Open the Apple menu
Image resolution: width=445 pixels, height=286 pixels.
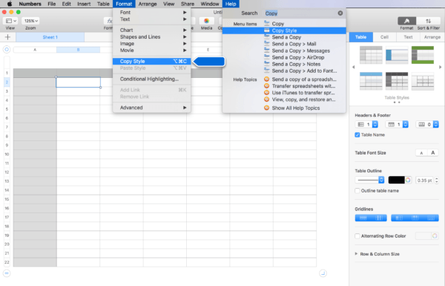[10, 4]
